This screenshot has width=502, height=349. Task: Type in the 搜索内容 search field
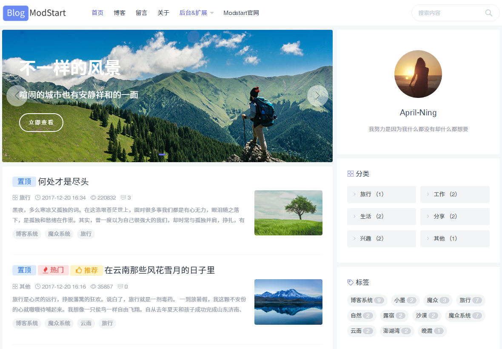[x=449, y=13]
